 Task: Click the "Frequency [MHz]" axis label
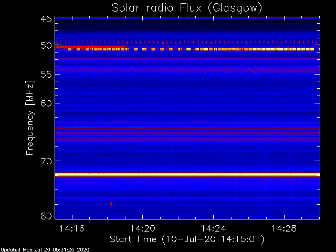point(30,118)
